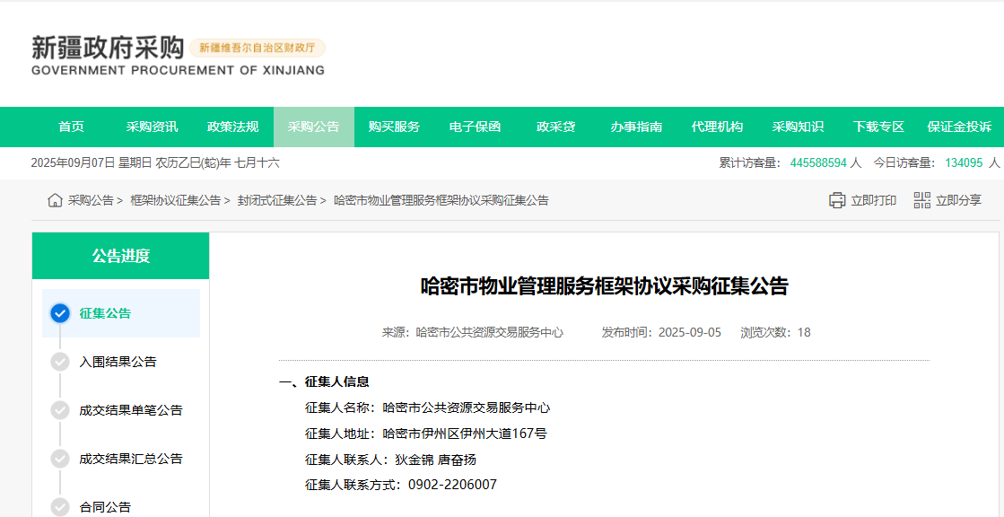
Task: Select the 合同公告 progress step
Action: (104, 507)
